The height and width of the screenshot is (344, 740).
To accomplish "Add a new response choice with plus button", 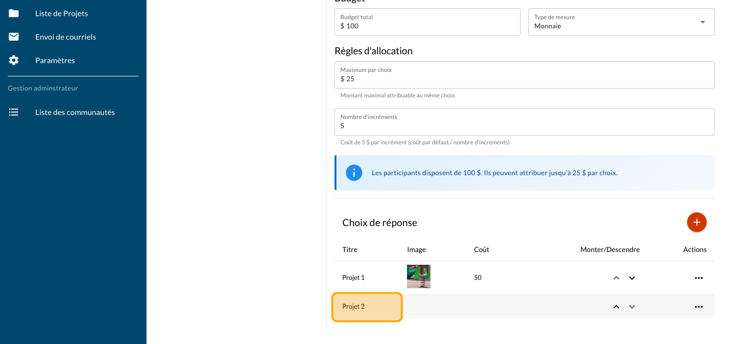I will pos(696,222).
